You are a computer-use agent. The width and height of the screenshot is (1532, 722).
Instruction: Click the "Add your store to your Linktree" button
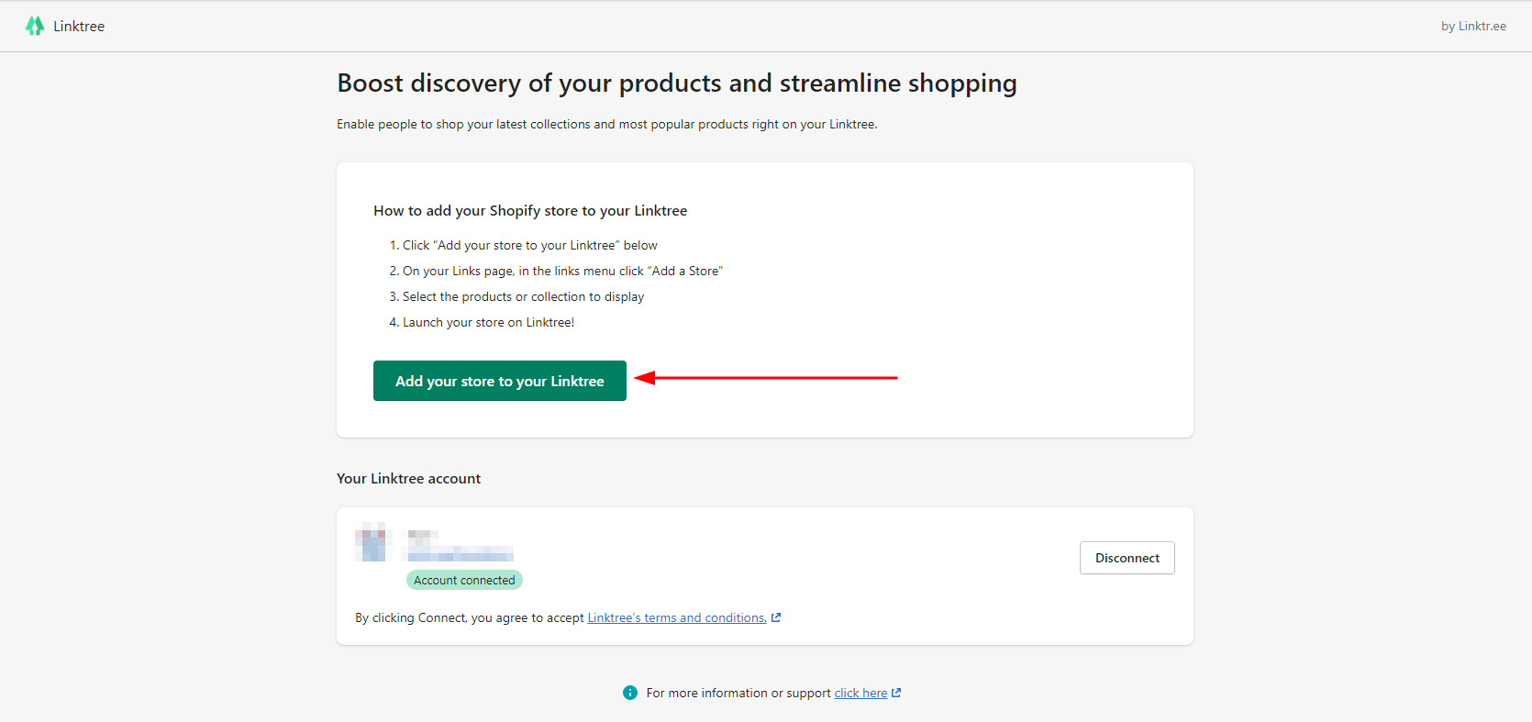pyautogui.click(x=500, y=381)
